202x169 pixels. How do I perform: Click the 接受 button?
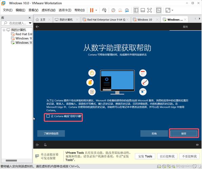tap(184, 134)
